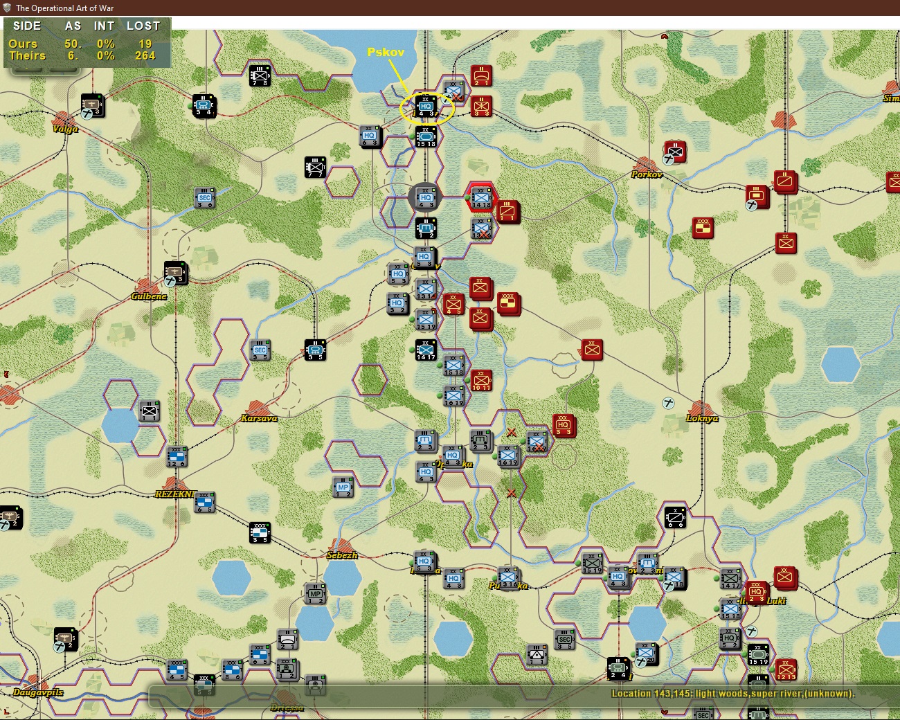Click the red enemy unit beside Porkov
This screenshot has height=720, width=900.
coord(675,152)
